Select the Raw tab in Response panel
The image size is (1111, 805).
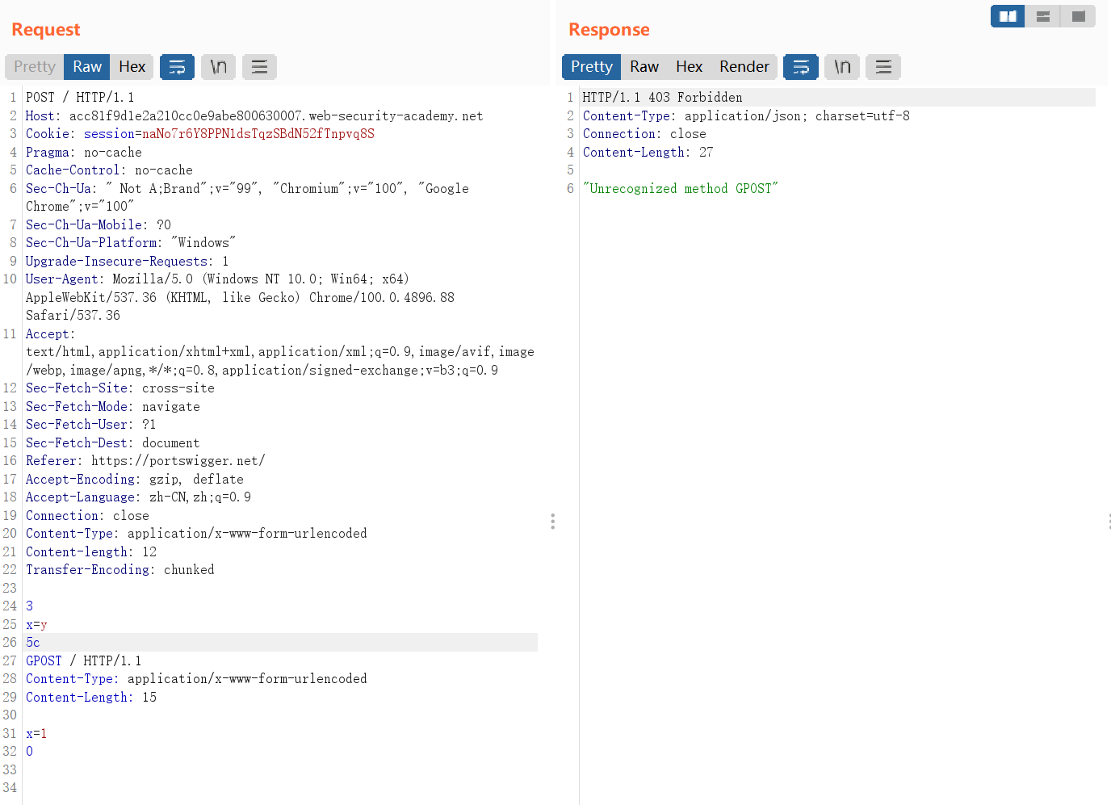[x=644, y=67]
